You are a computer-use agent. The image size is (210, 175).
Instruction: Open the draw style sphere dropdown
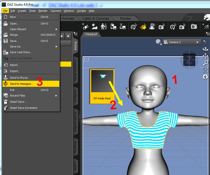click(159, 42)
